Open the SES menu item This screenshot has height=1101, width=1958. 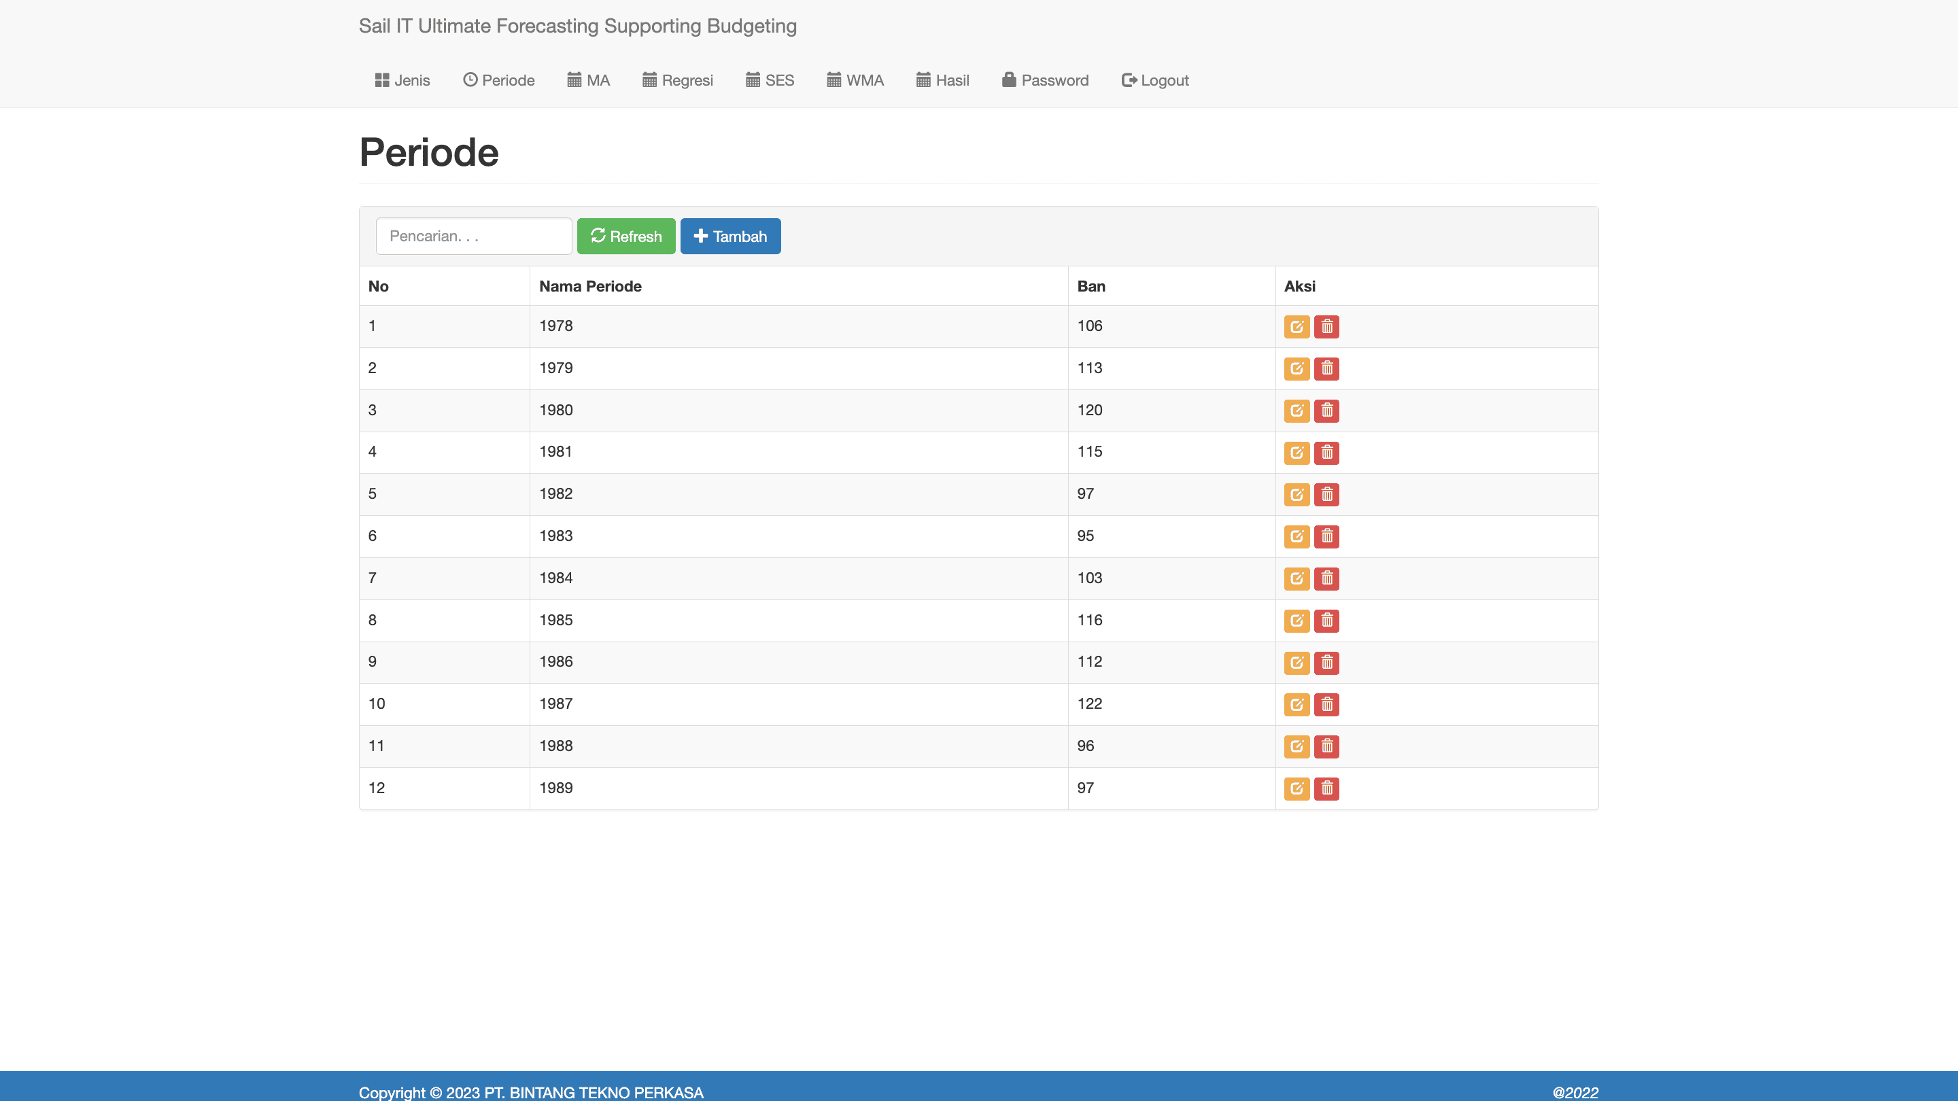pos(769,81)
